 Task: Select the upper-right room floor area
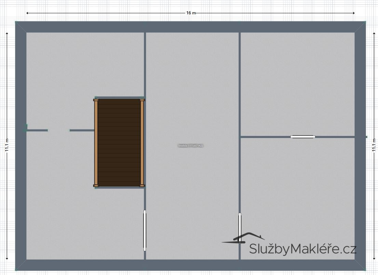[x=297, y=83]
